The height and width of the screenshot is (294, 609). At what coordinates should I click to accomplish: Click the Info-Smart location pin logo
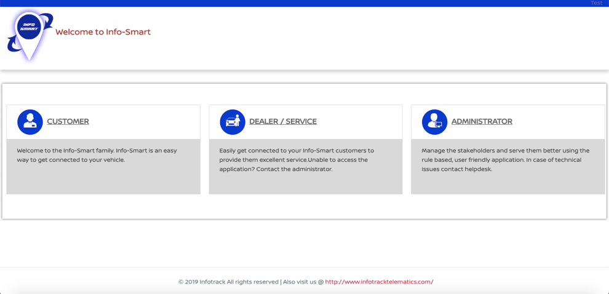coord(30,34)
